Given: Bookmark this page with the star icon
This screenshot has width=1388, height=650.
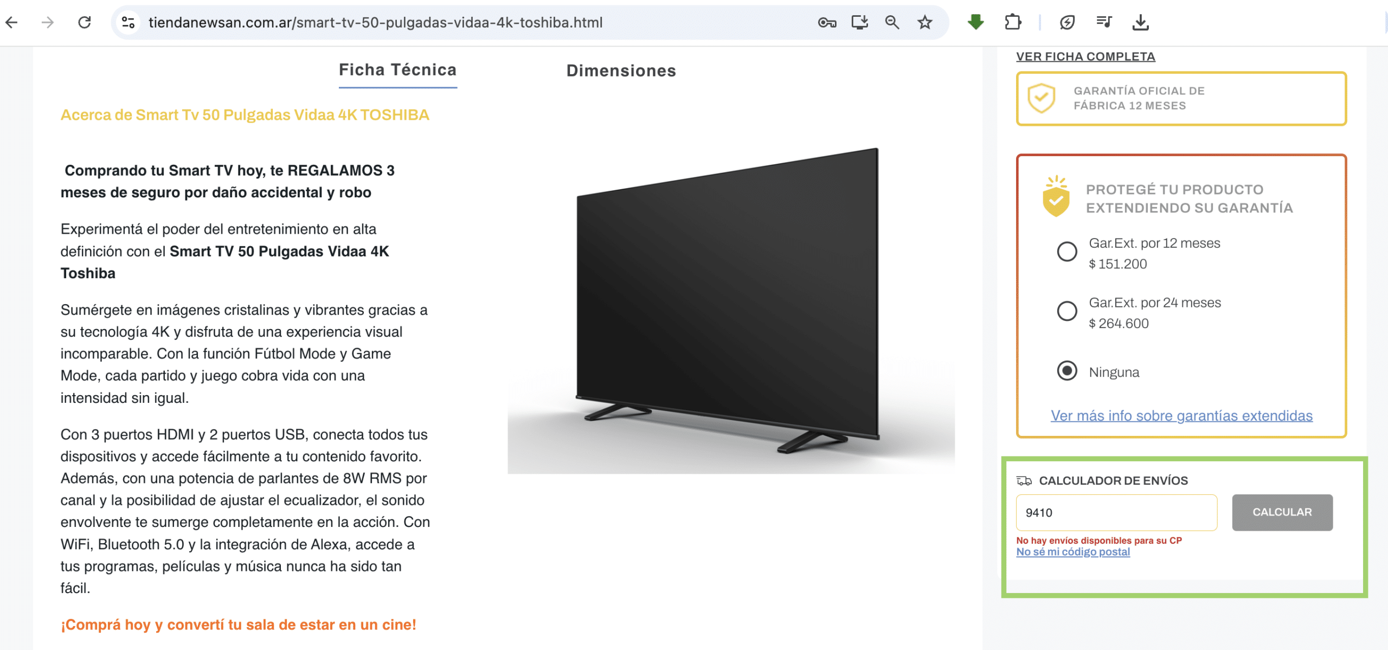Looking at the screenshot, I should (925, 22).
